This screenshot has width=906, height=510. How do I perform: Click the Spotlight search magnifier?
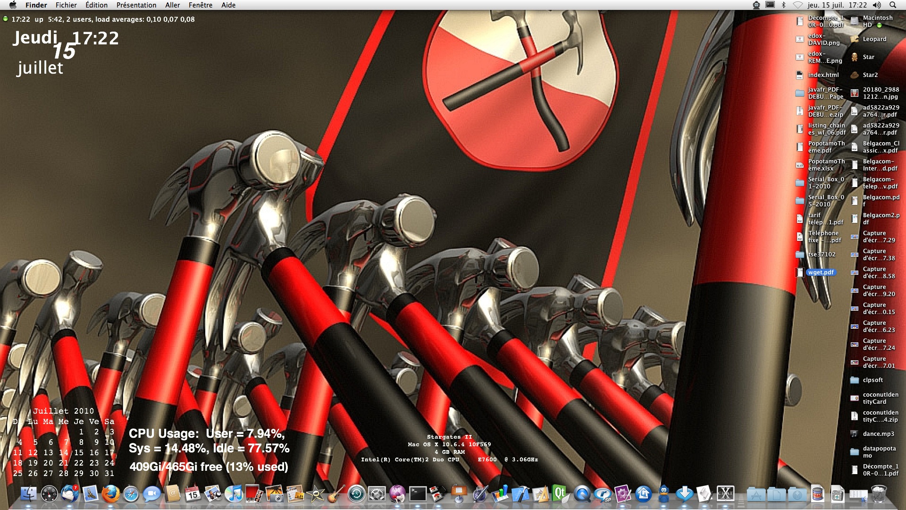[893, 5]
